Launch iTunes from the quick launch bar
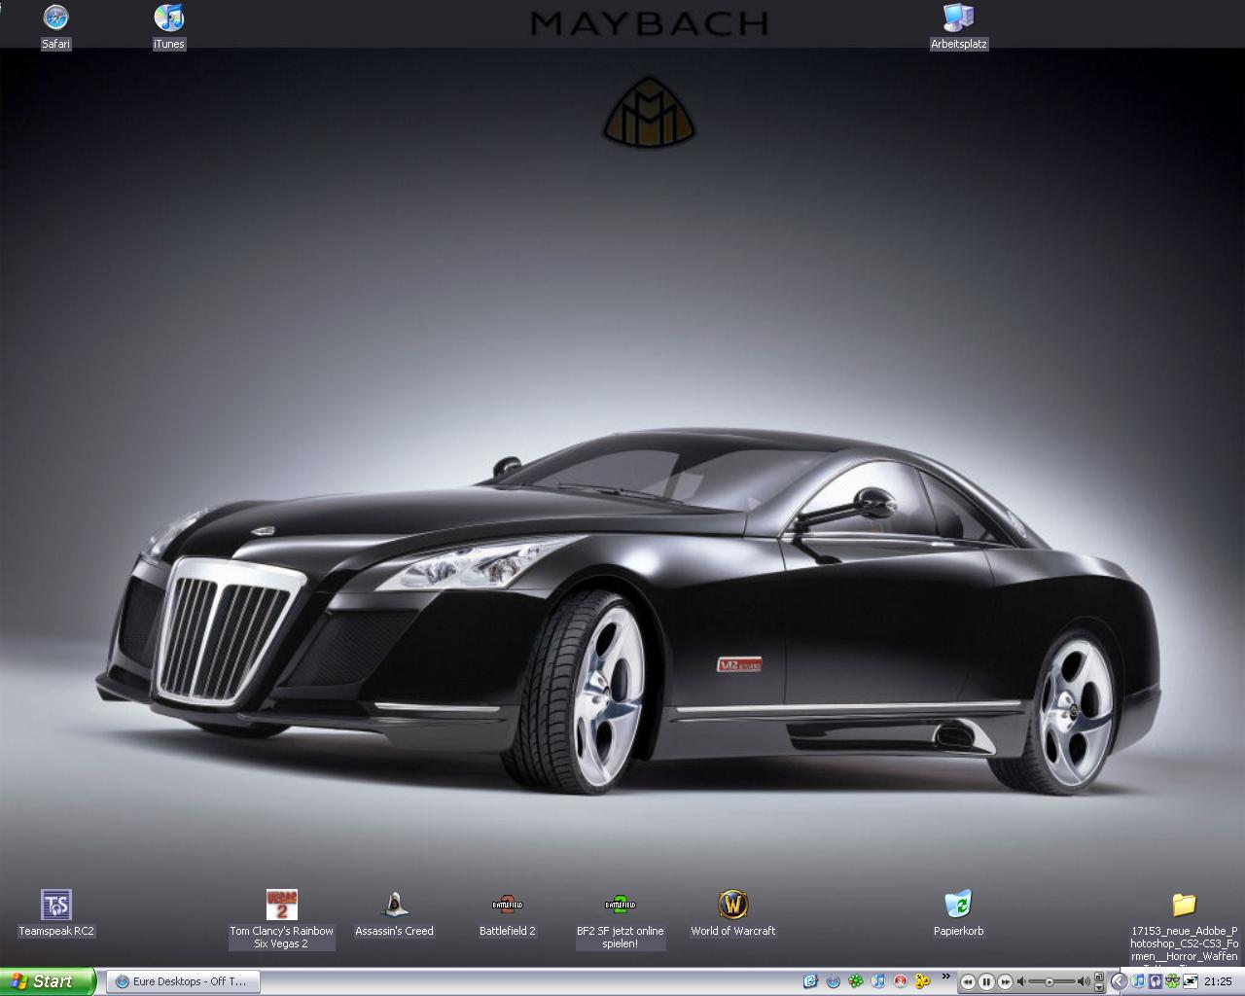1245x996 pixels. (878, 981)
